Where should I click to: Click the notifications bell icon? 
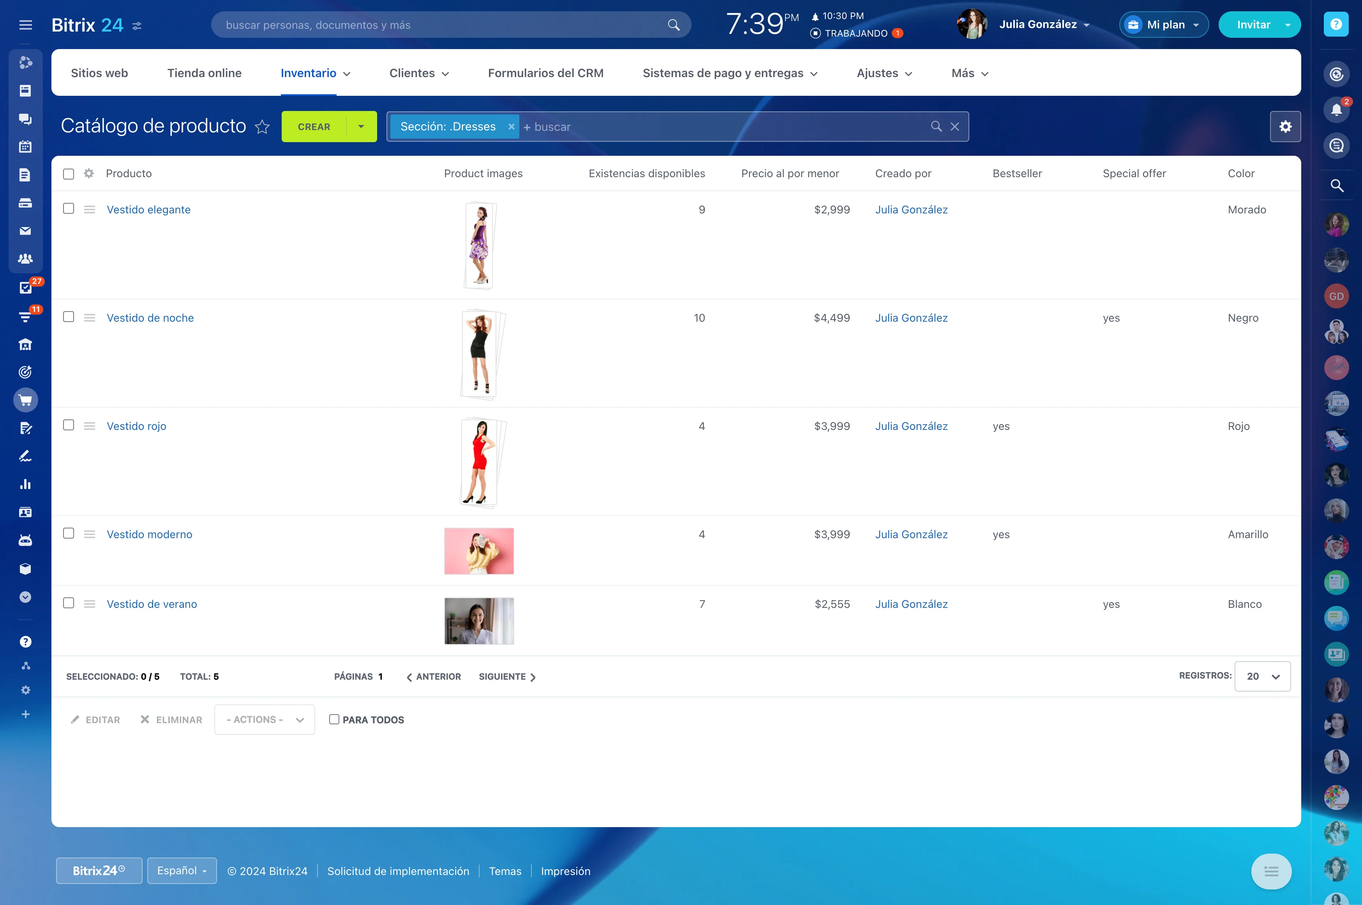pyautogui.click(x=1336, y=110)
